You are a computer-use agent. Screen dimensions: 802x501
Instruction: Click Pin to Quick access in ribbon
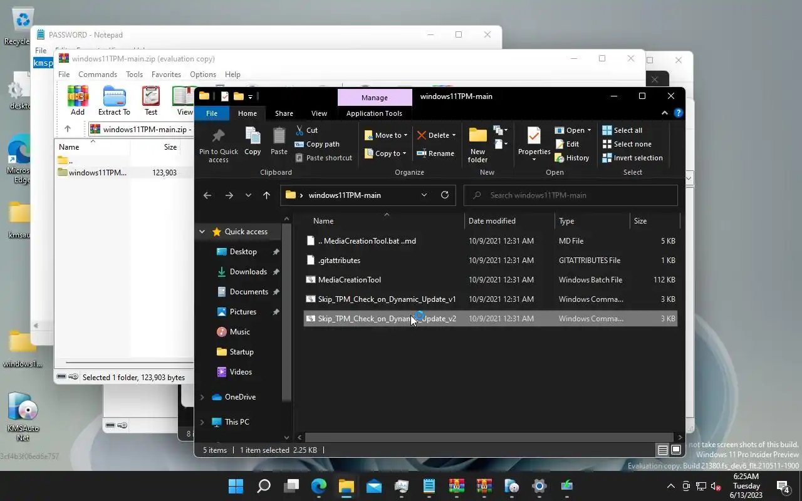coord(218,145)
